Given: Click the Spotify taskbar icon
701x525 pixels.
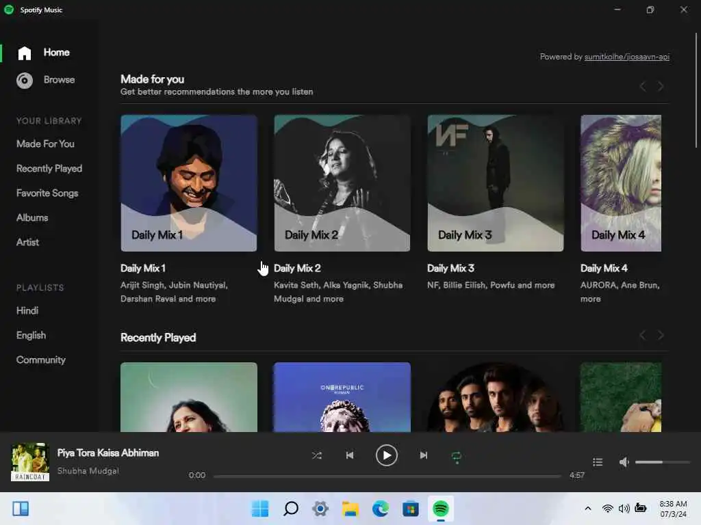Looking at the screenshot, I should tap(441, 509).
